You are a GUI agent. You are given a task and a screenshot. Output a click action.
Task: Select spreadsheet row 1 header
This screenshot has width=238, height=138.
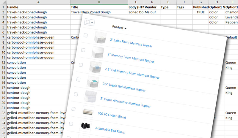[x=3, y=7]
